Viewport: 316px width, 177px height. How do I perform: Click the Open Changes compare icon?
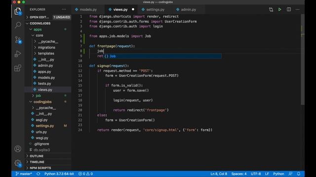(x=271, y=9)
